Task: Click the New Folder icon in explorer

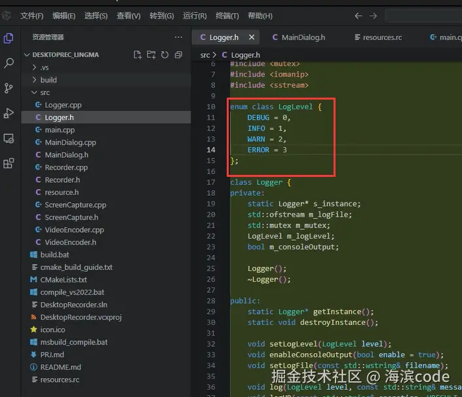Action: click(151, 54)
